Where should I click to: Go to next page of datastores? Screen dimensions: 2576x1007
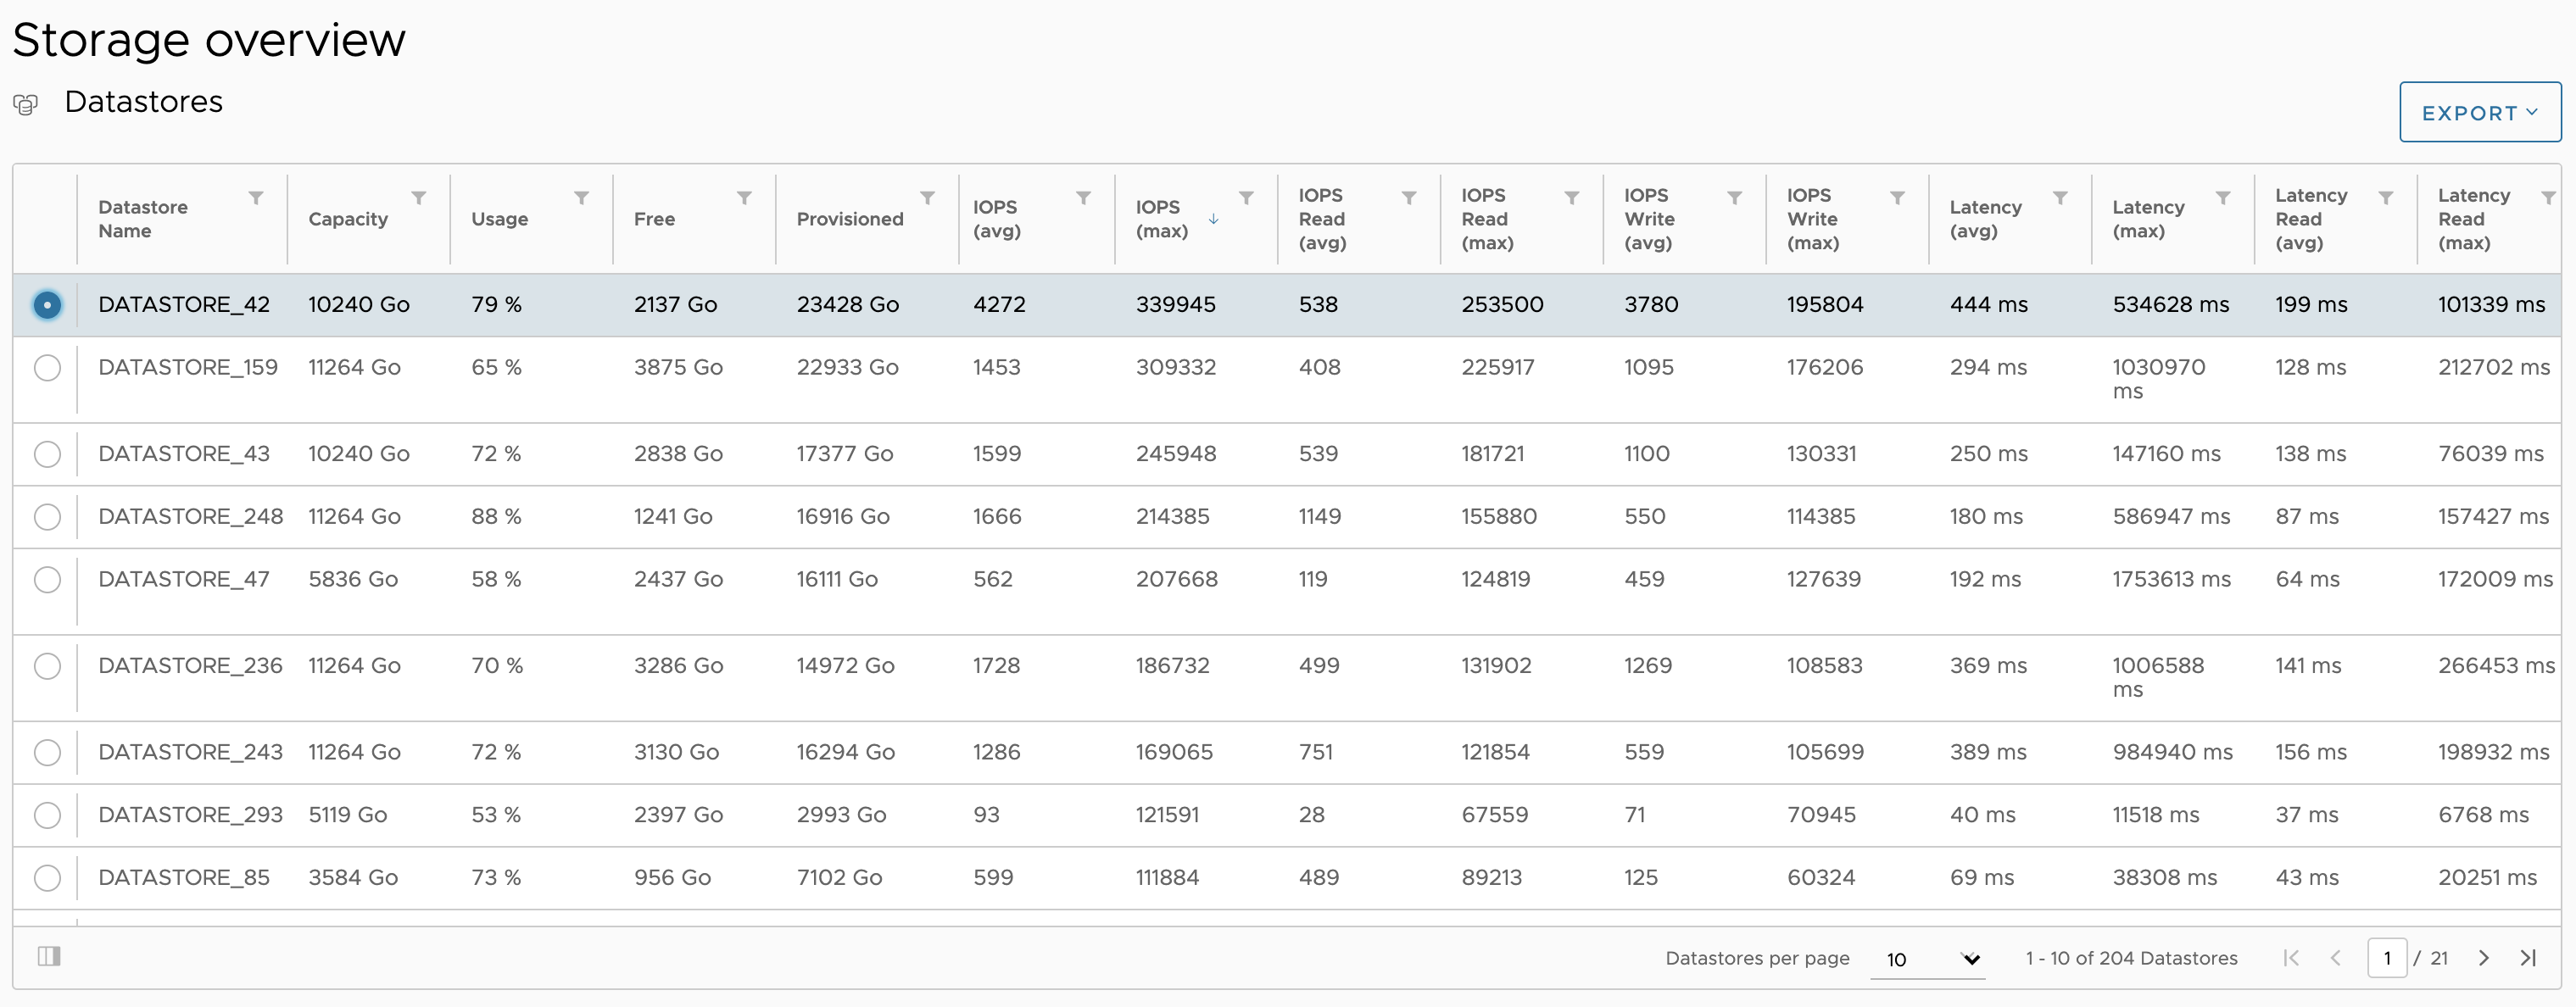[2484, 958]
